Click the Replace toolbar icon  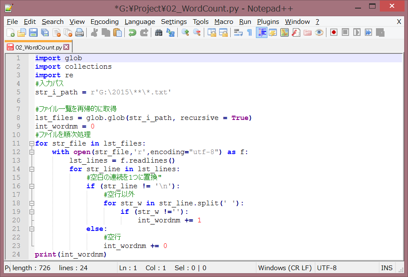(170, 33)
